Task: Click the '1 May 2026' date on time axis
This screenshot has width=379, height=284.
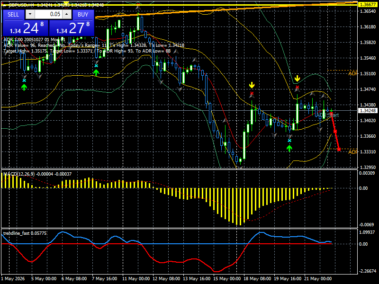Action: [x=13, y=278]
